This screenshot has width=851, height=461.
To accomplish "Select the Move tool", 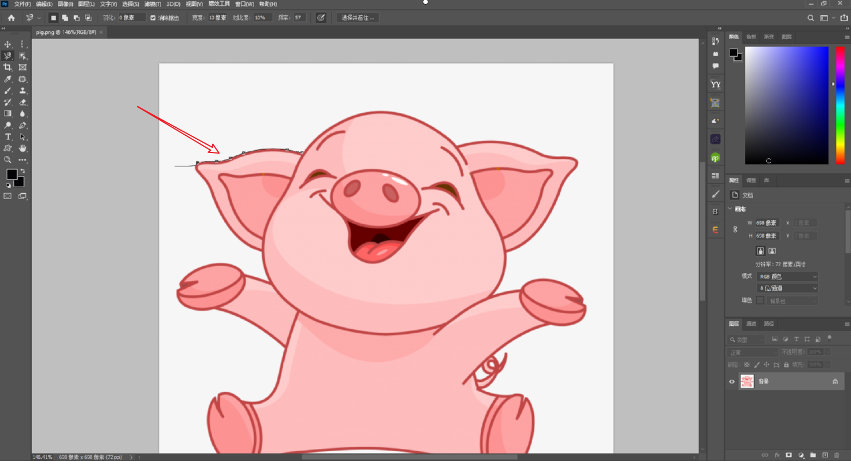I will tap(7, 44).
